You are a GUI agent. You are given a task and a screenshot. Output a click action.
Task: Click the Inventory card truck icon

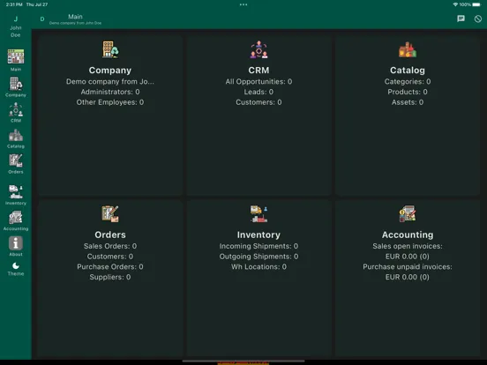point(258,213)
